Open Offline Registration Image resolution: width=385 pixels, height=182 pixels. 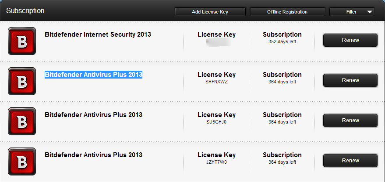[x=287, y=12]
